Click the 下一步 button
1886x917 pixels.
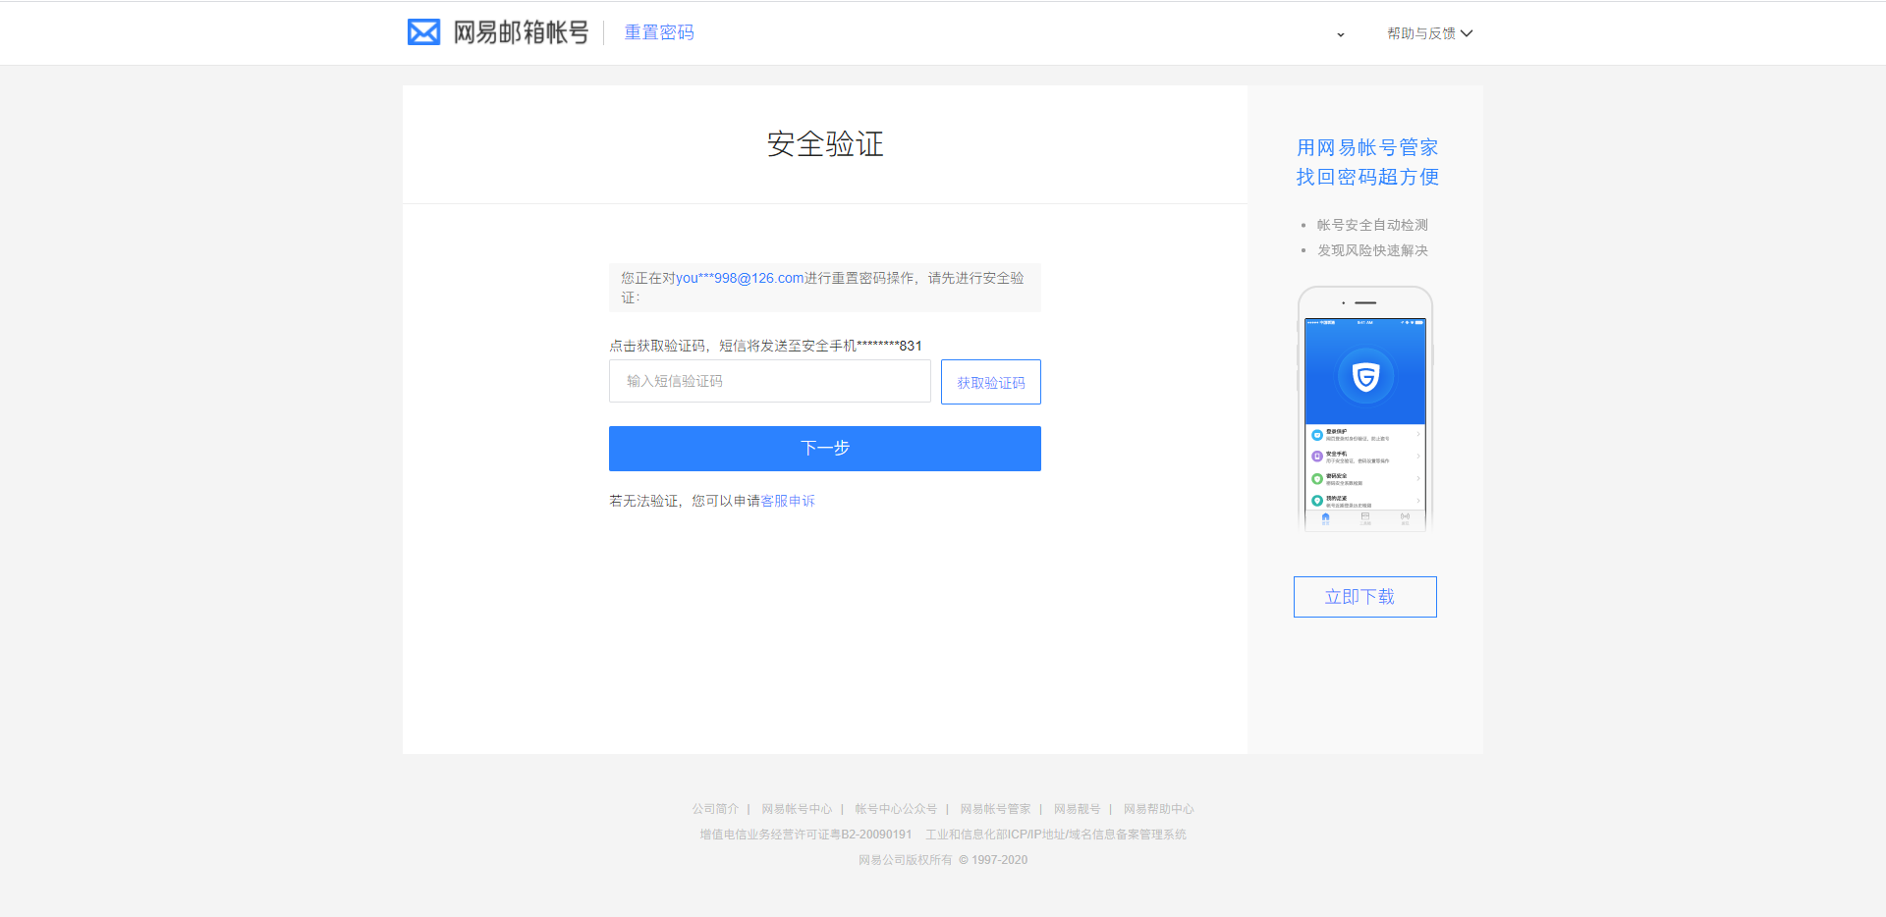(824, 449)
